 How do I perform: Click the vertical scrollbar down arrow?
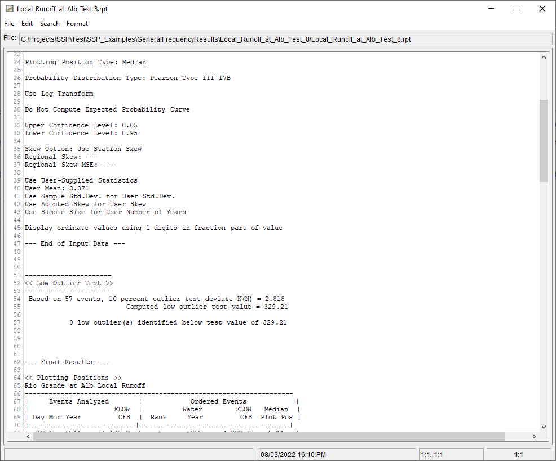pos(544,427)
